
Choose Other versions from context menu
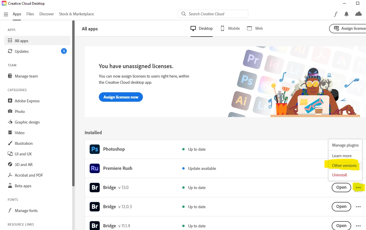click(x=345, y=165)
